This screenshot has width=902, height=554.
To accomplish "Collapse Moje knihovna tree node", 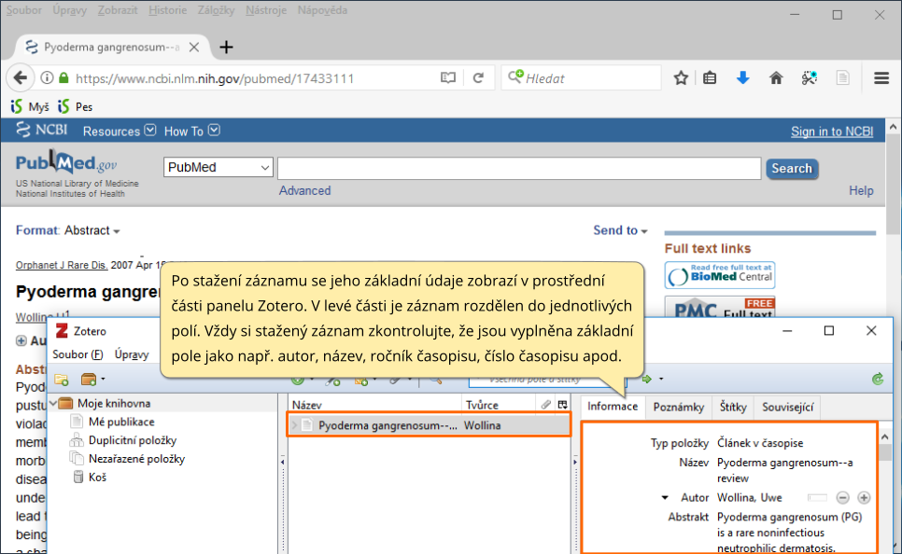I will point(53,404).
